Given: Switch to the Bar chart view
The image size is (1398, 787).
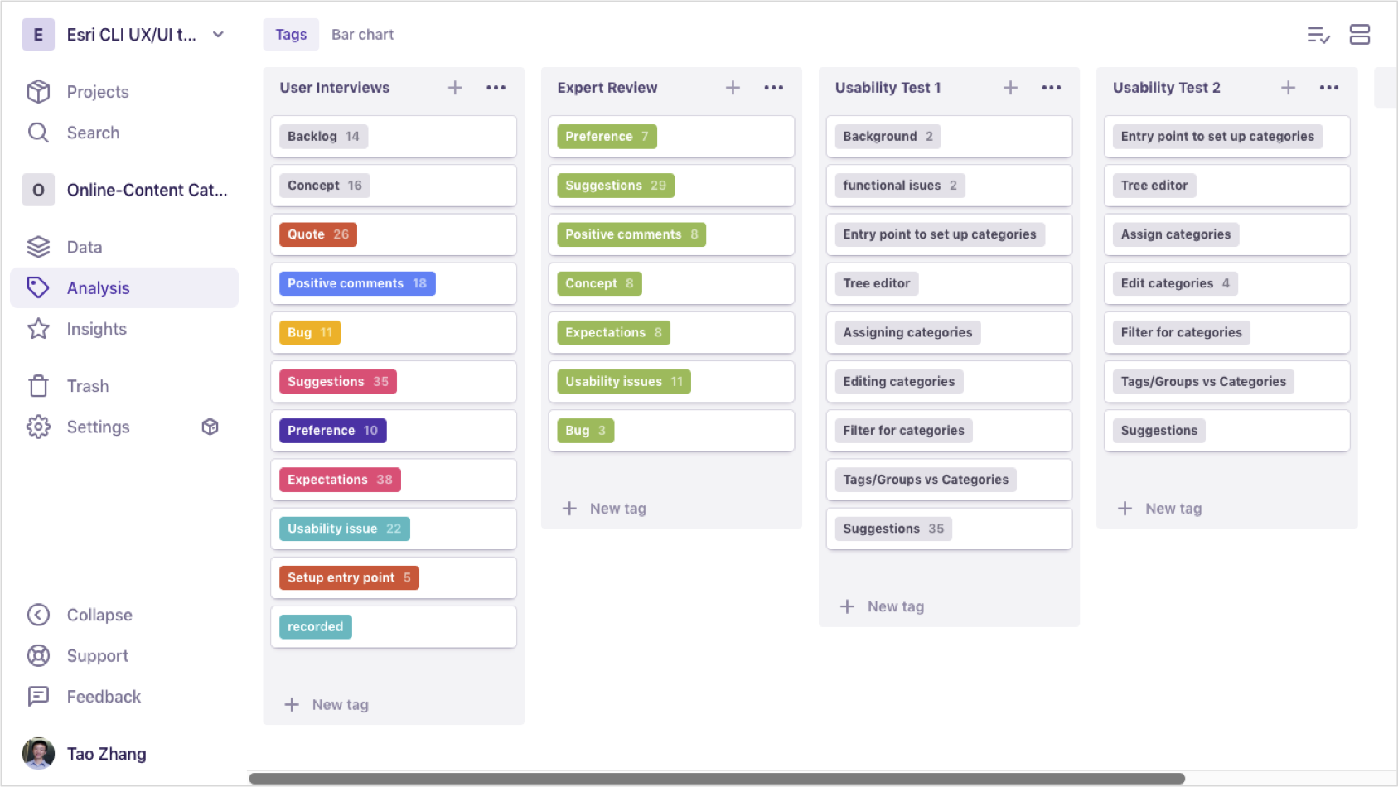Looking at the screenshot, I should coord(362,34).
